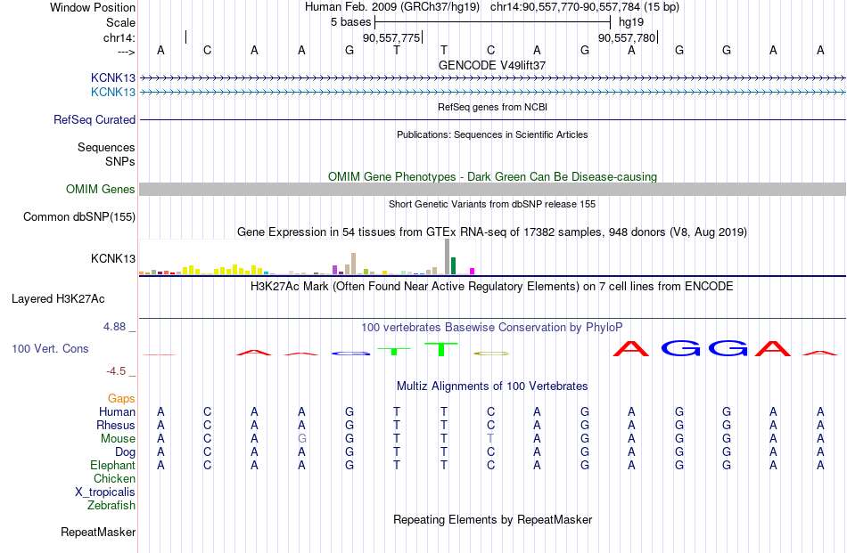This screenshot has width=847, height=553.
Task: Click the Dog alignment row label
Action: 125,451
